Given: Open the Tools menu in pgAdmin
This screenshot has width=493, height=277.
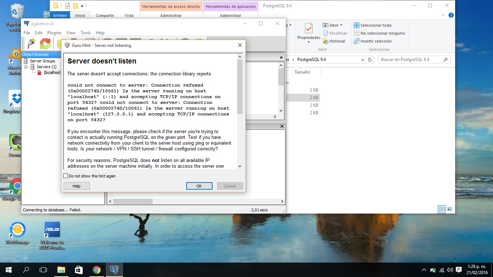Looking at the screenshot, I should point(86,33).
